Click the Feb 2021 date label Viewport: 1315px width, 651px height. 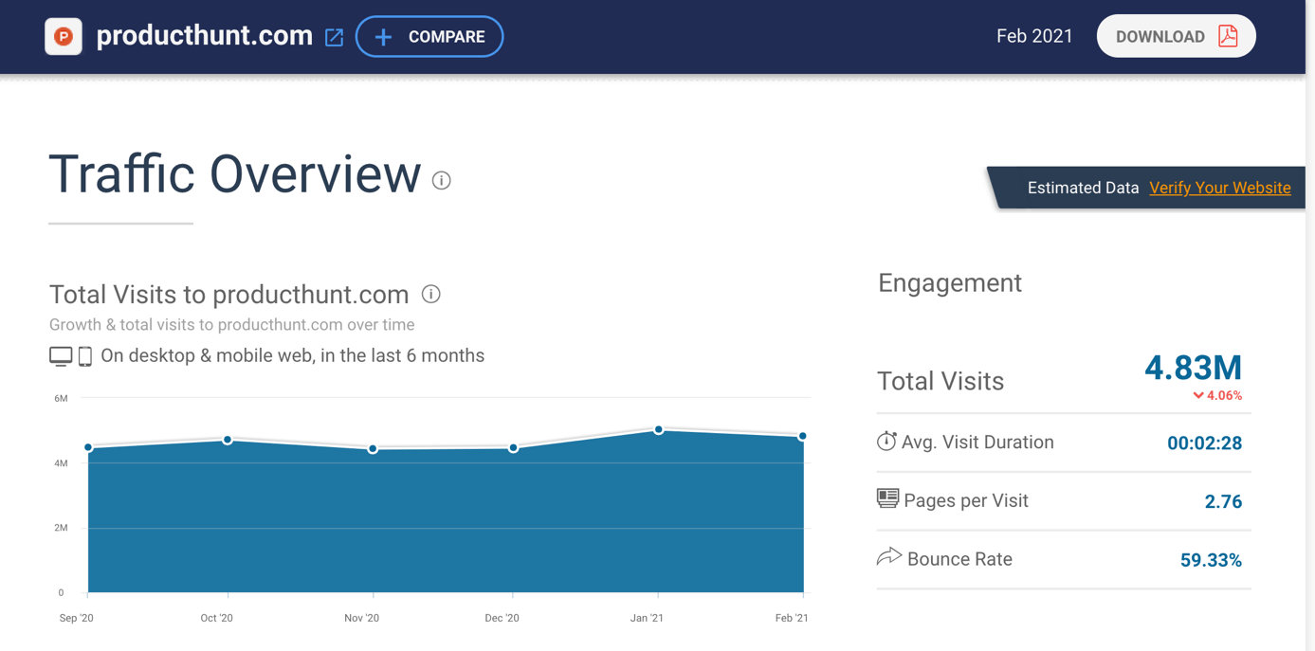(1034, 36)
